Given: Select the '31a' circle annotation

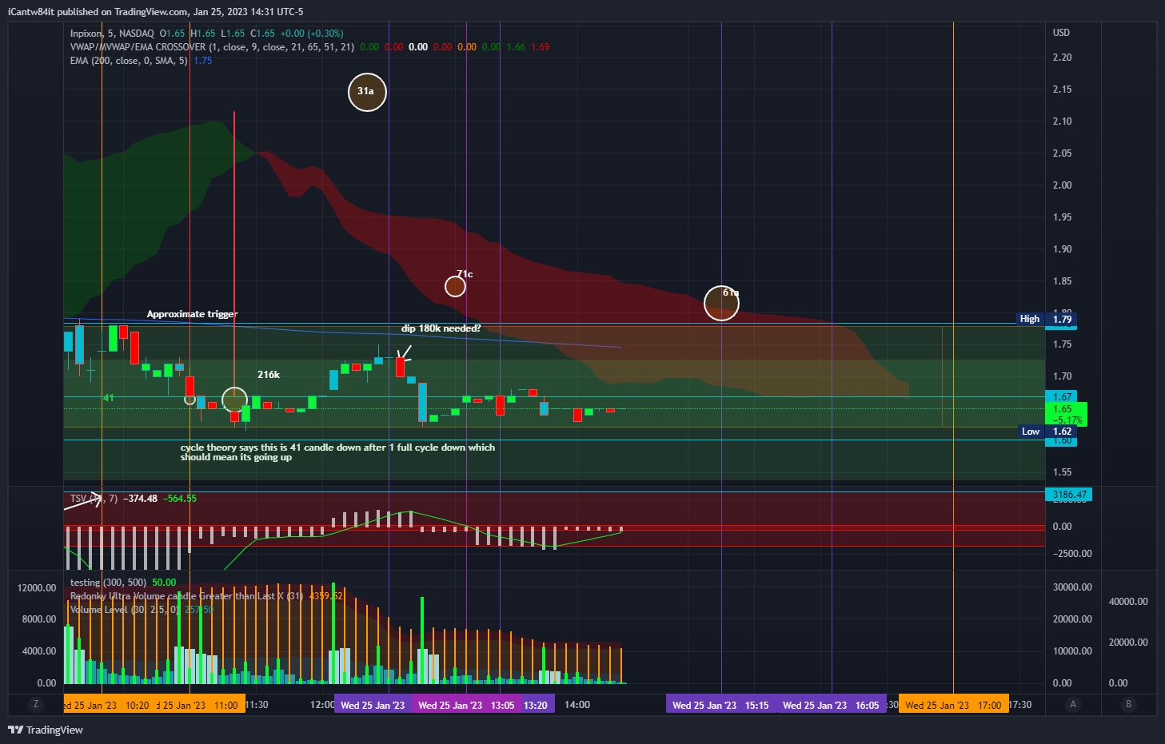Looking at the screenshot, I should click(x=367, y=92).
